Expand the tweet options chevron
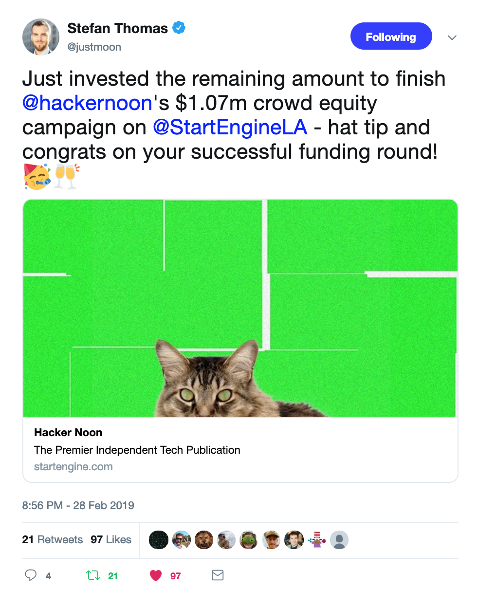This screenshot has height=590, width=478. [452, 37]
